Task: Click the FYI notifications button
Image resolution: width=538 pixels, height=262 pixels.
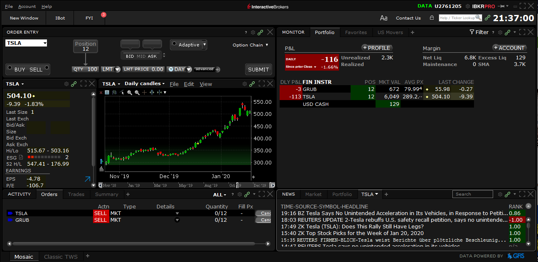Action: 89,18
